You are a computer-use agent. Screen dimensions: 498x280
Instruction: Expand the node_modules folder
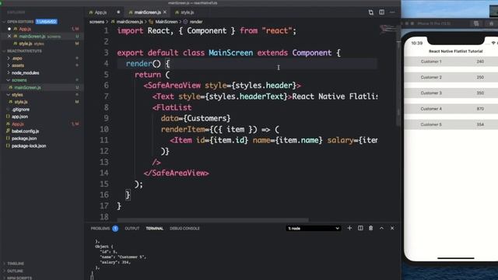point(25,72)
